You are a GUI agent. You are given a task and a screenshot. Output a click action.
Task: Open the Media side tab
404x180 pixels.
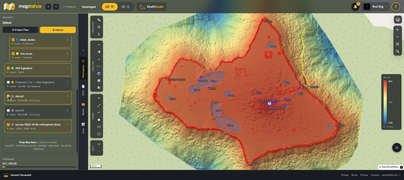click(x=83, y=109)
